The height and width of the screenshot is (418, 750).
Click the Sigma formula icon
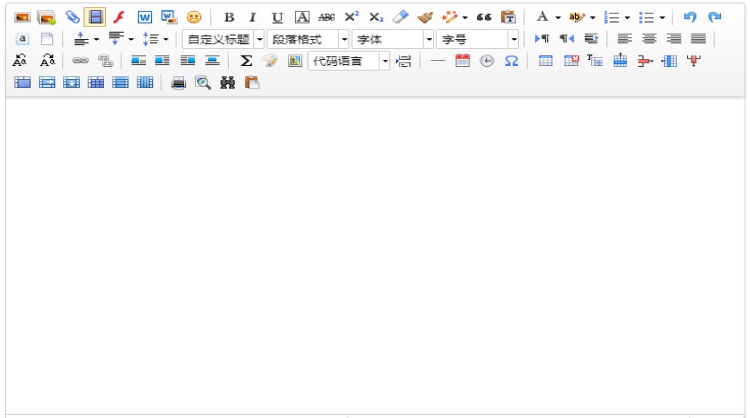point(246,61)
